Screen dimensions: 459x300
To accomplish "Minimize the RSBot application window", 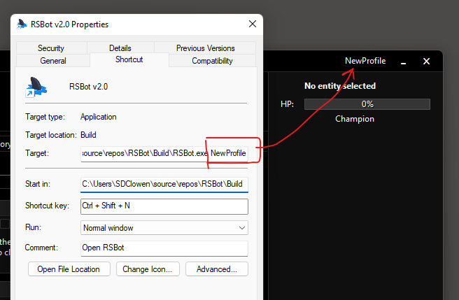I will click(x=404, y=62).
